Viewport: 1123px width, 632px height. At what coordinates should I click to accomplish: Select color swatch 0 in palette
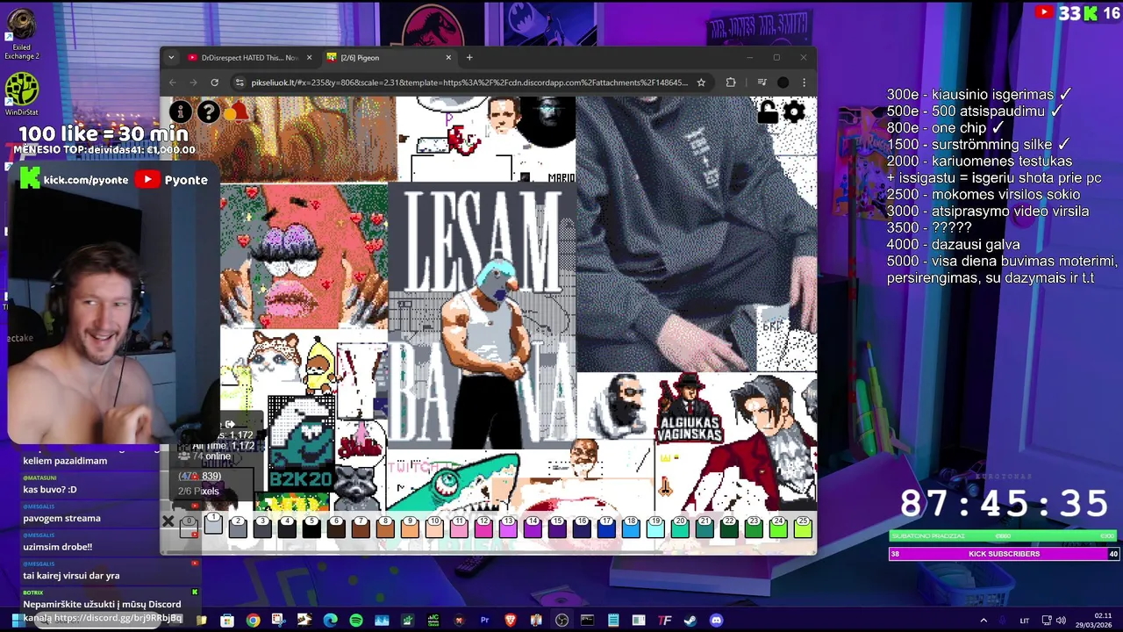click(189, 527)
